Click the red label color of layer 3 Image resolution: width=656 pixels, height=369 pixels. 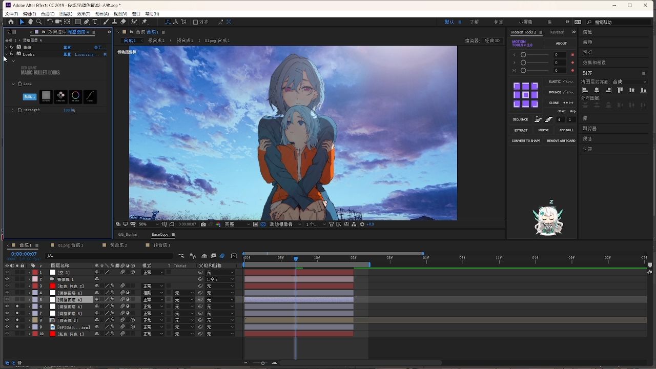tap(35, 286)
